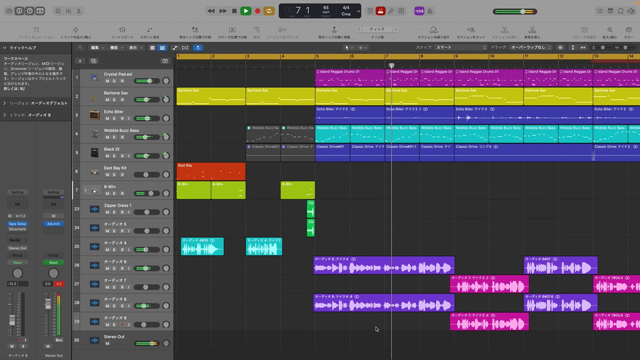Click the Tape Delay plugin slot
The width and height of the screenshot is (640, 360).
(x=17, y=224)
